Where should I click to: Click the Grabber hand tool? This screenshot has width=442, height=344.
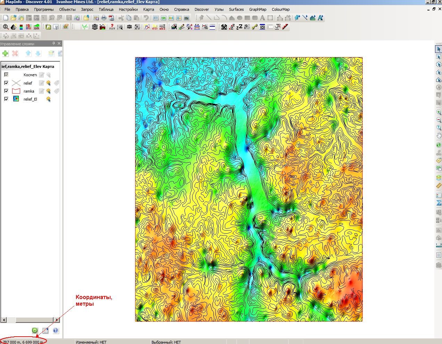[x=439, y=135]
